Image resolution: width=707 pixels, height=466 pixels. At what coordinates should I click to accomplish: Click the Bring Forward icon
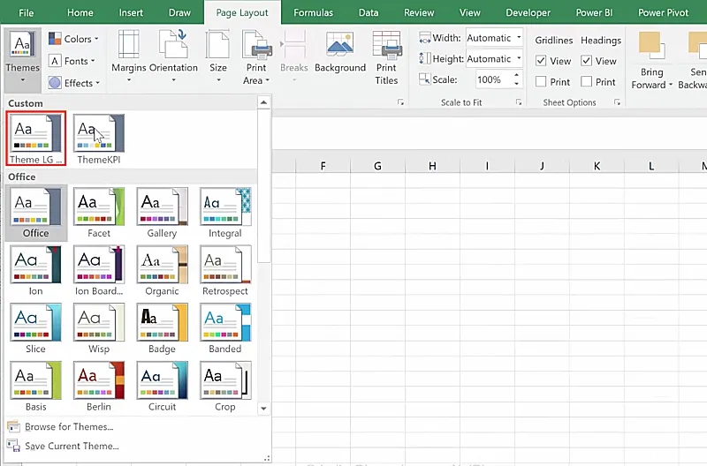pyautogui.click(x=651, y=46)
